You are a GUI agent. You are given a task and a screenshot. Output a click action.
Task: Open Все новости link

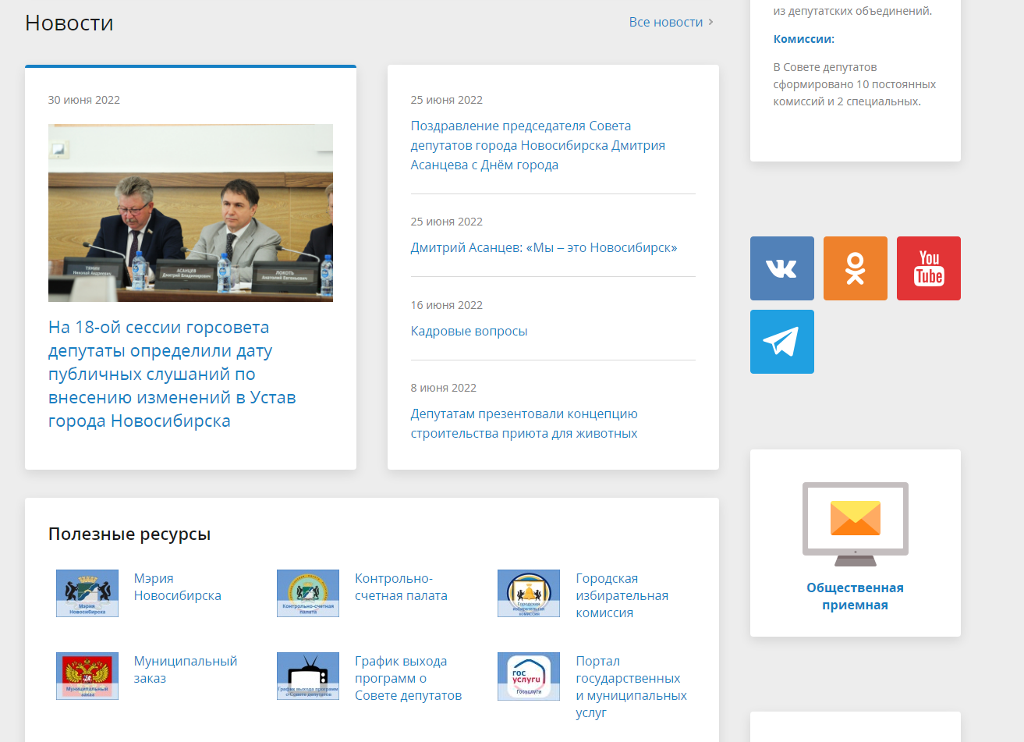[665, 22]
